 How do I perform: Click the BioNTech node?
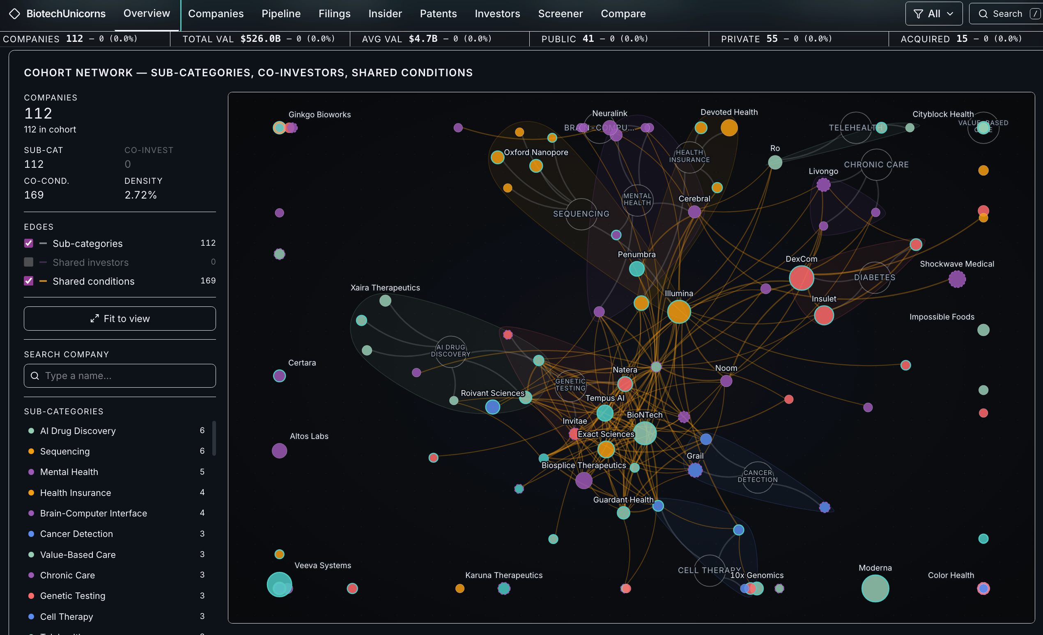pyautogui.click(x=645, y=433)
